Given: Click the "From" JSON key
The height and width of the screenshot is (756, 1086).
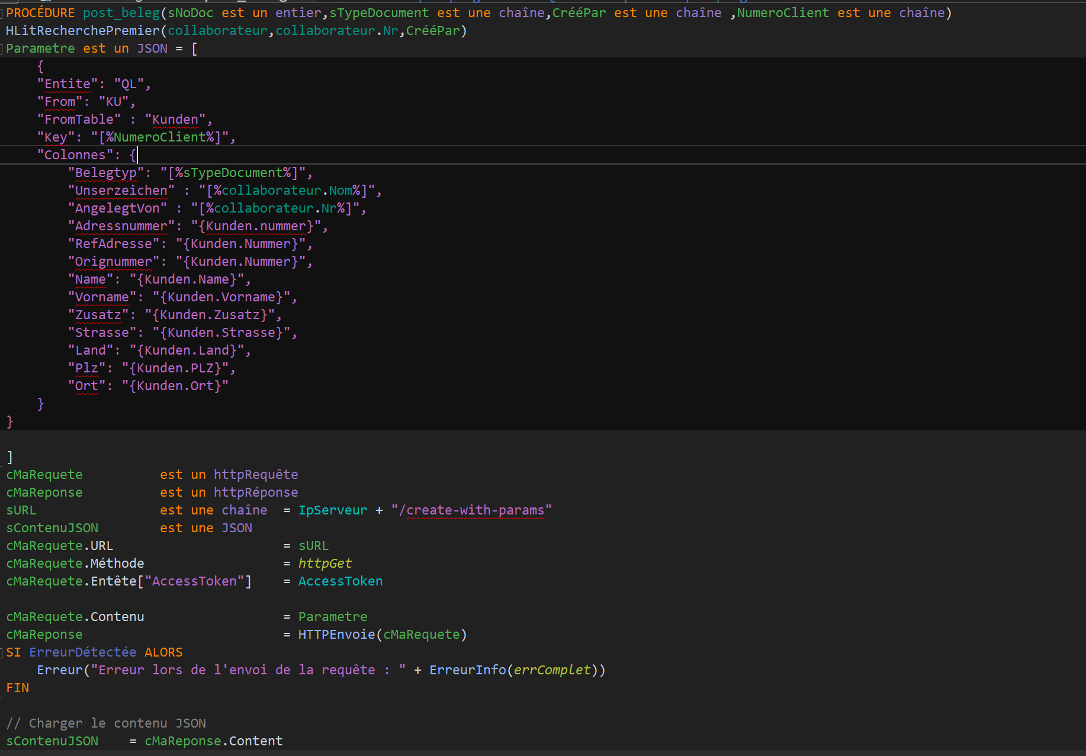Looking at the screenshot, I should (x=60, y=102).
